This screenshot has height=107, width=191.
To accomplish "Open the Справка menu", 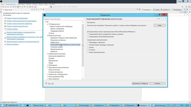I will [52, 4].
